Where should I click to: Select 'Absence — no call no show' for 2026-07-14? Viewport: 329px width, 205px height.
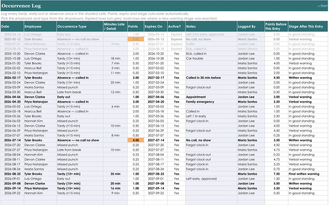pyautogui.click(x=80, y=140)
